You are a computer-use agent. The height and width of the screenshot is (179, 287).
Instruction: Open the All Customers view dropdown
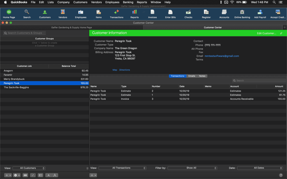point(29,168)
